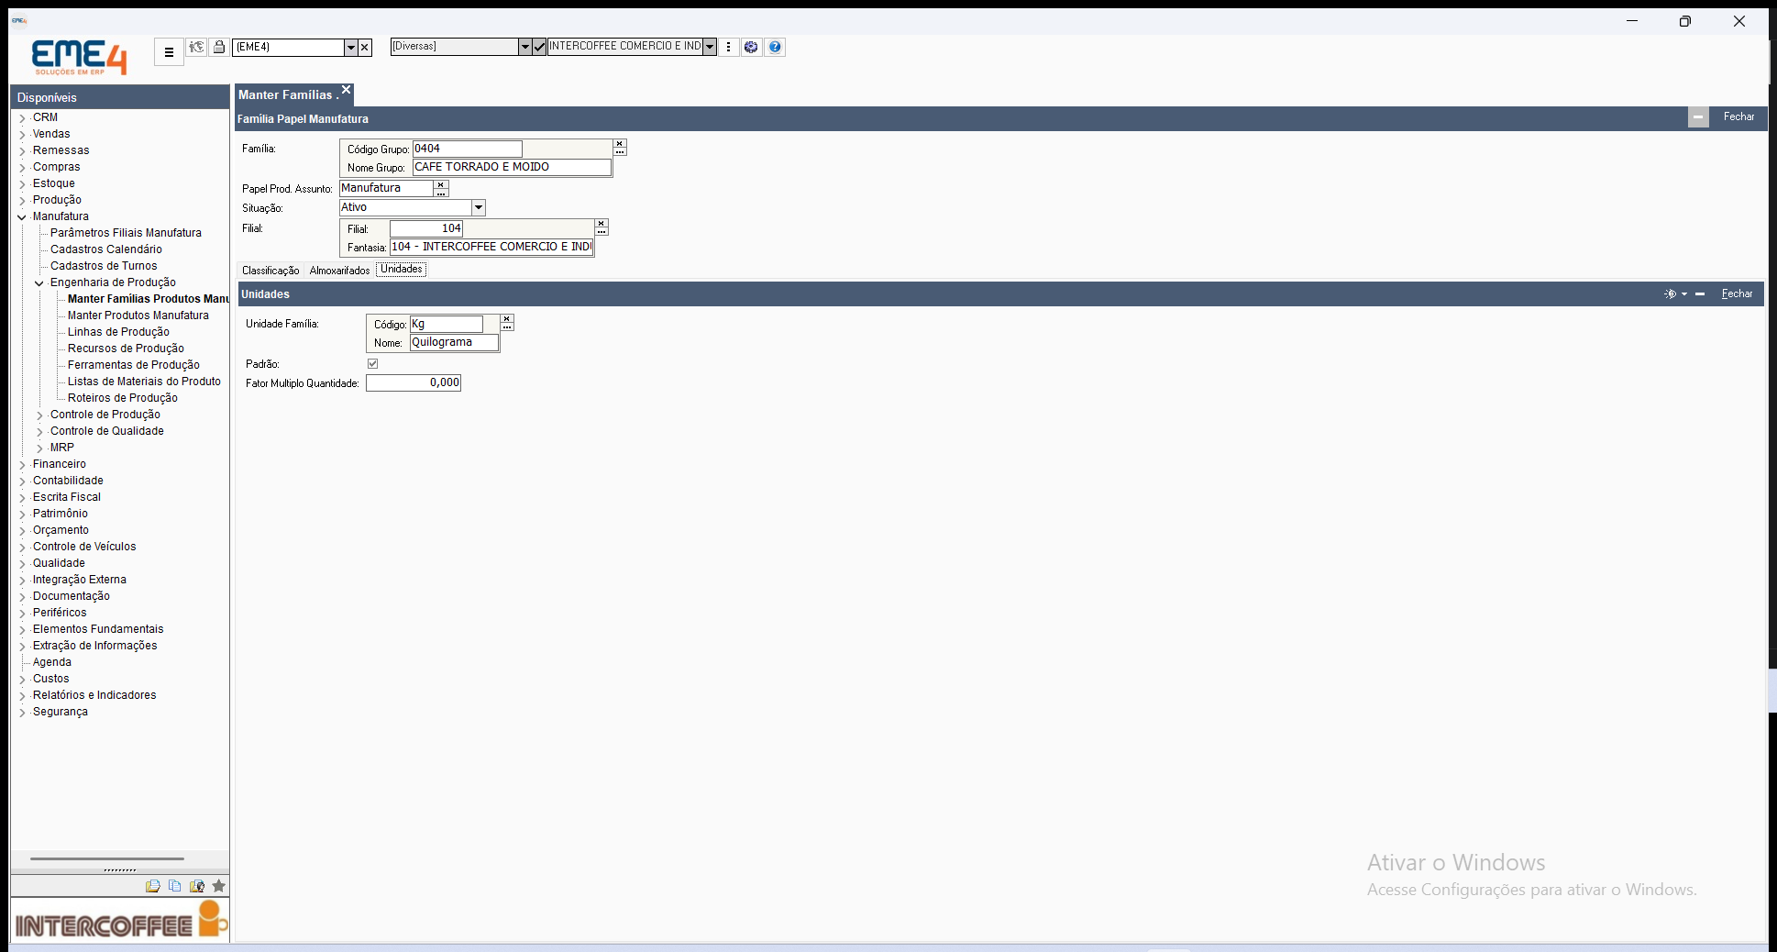Open Roteiros de Produção in tree
This screenshot has height=952, width=1777.
coord(123,398)
